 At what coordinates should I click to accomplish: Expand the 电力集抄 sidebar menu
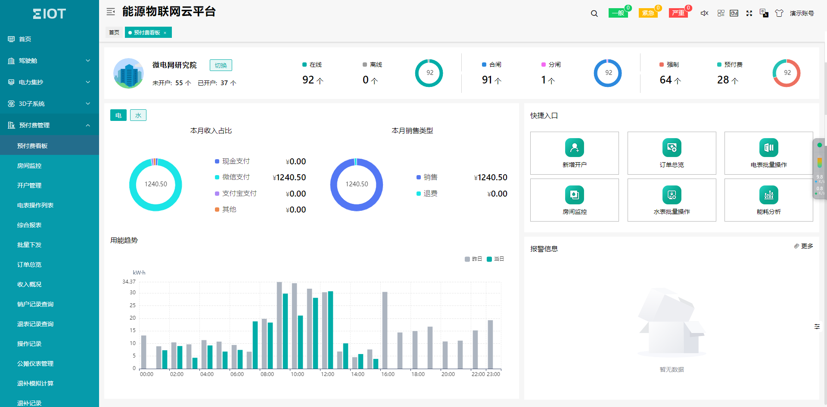(x=50, y=82)
